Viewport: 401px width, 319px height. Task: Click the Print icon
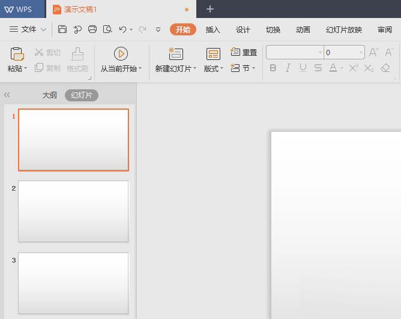92,29
